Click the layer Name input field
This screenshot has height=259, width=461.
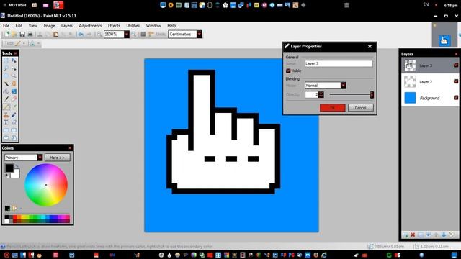(339, 63)
